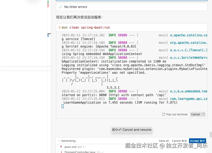
Task: Click the green diff marker at top of gutter
Action: click(x=48, y=2)
